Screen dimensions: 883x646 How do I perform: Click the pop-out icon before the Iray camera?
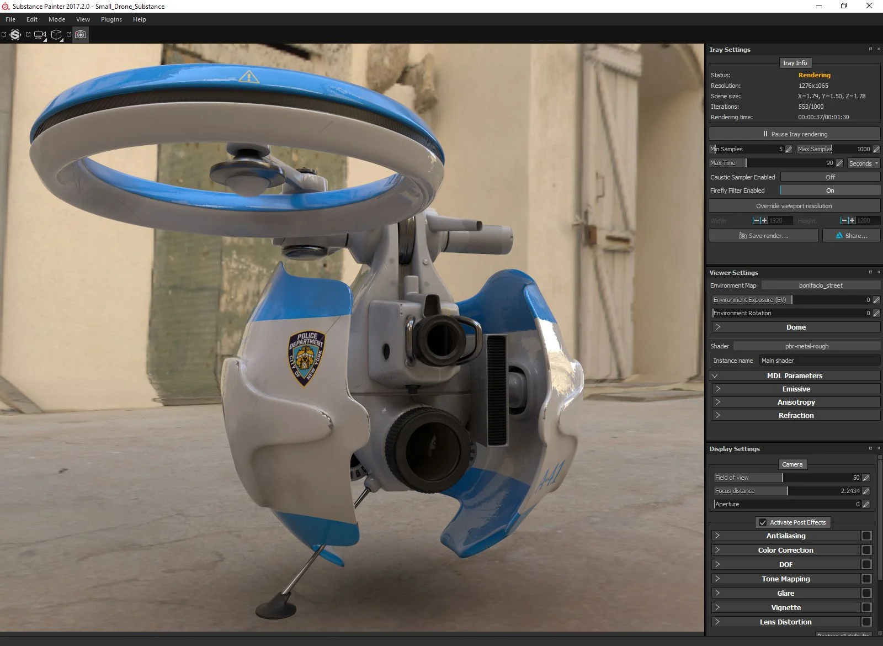[x=69, y=34]
